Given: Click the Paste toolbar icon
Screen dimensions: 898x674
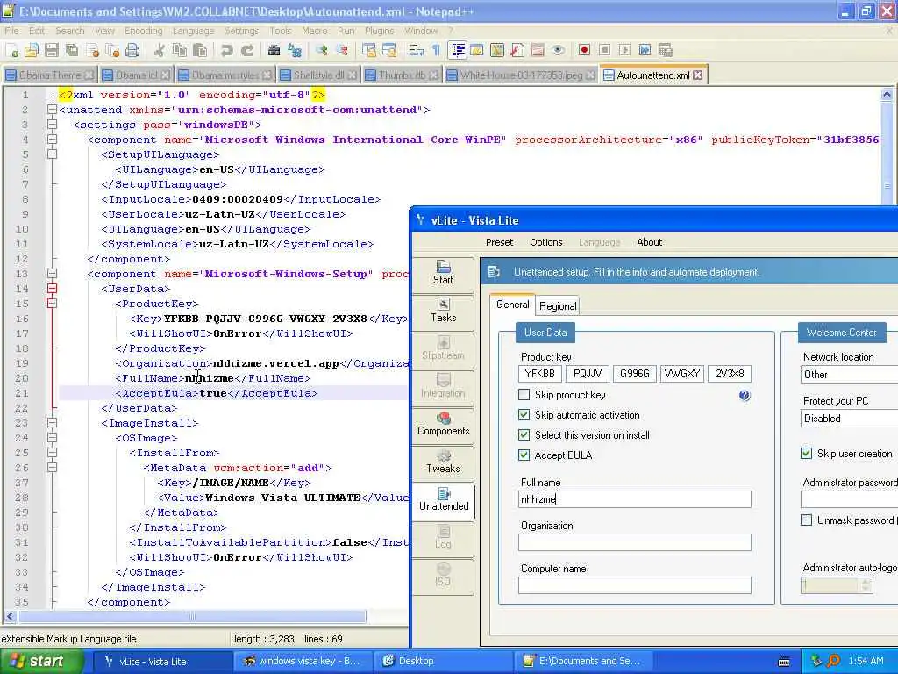Looking at the screenshot, I should tap(200, 50).
